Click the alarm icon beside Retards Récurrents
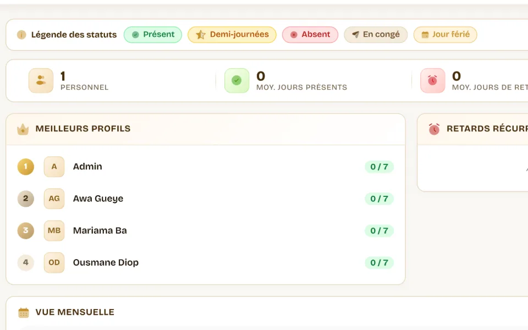Viewport: 528px width, 330px height. point(434,129)
